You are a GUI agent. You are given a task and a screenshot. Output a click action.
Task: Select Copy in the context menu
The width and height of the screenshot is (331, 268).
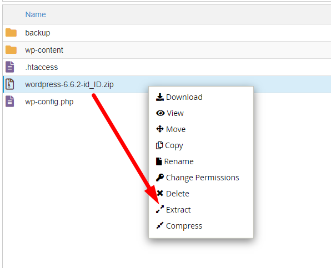tap(174, 146)
